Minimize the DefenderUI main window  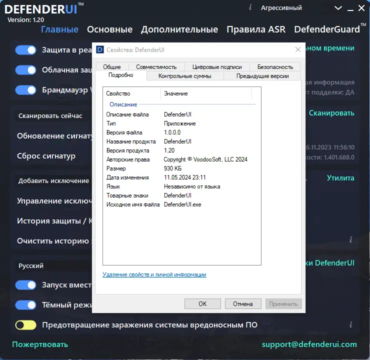tap(350, 9)
